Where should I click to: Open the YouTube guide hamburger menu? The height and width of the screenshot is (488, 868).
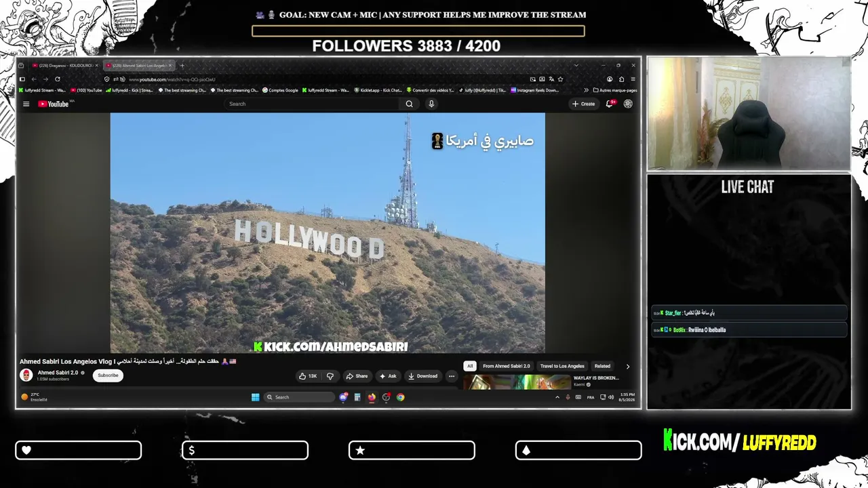26,104
